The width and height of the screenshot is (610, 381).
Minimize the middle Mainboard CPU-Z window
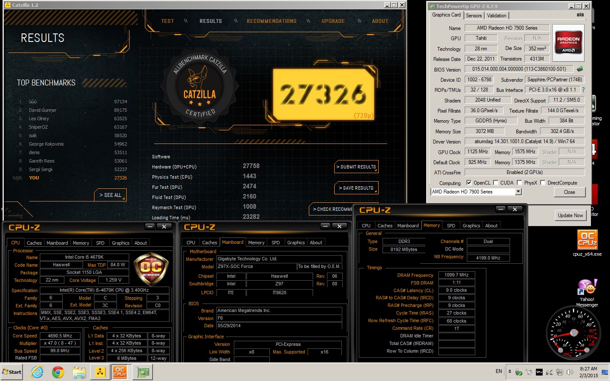[325, 226]
